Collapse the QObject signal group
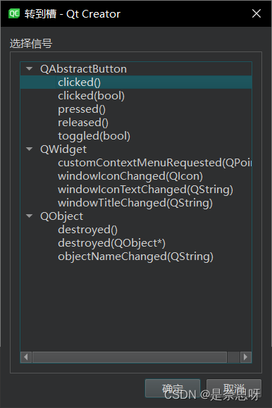Image resolution: width=272 pixels, height=408 pixels. pyautogui.click(x=30, y=216)
